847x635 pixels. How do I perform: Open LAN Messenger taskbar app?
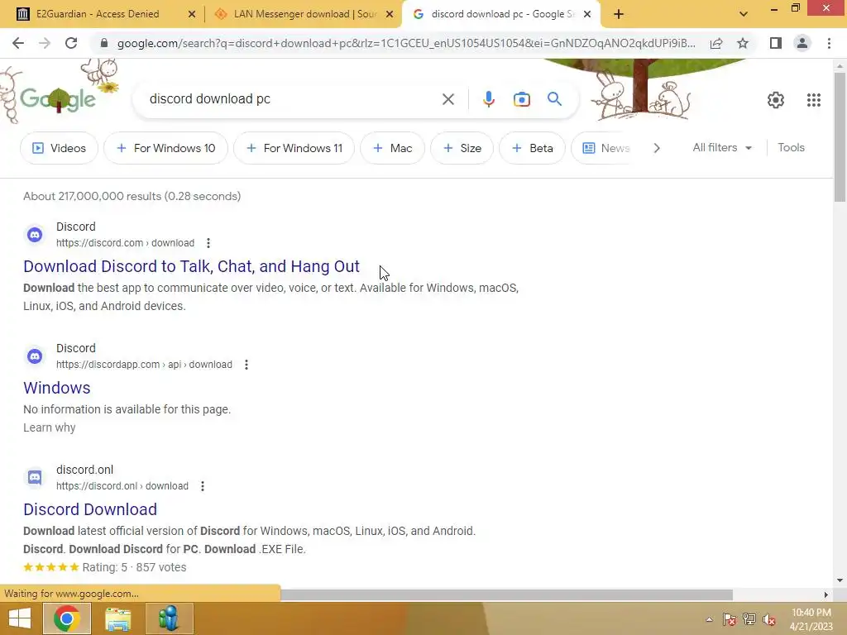coord(169,618)
